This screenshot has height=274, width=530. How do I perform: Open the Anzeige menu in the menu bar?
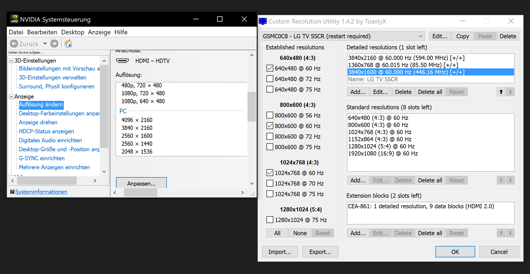tap(99, 32)
